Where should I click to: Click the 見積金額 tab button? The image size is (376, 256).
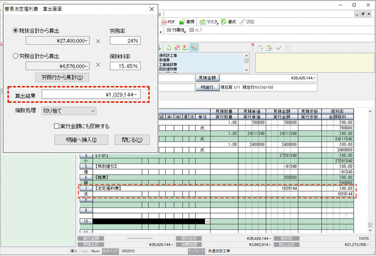206,78
